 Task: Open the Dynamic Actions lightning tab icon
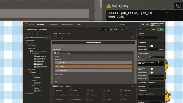[29, 34]
